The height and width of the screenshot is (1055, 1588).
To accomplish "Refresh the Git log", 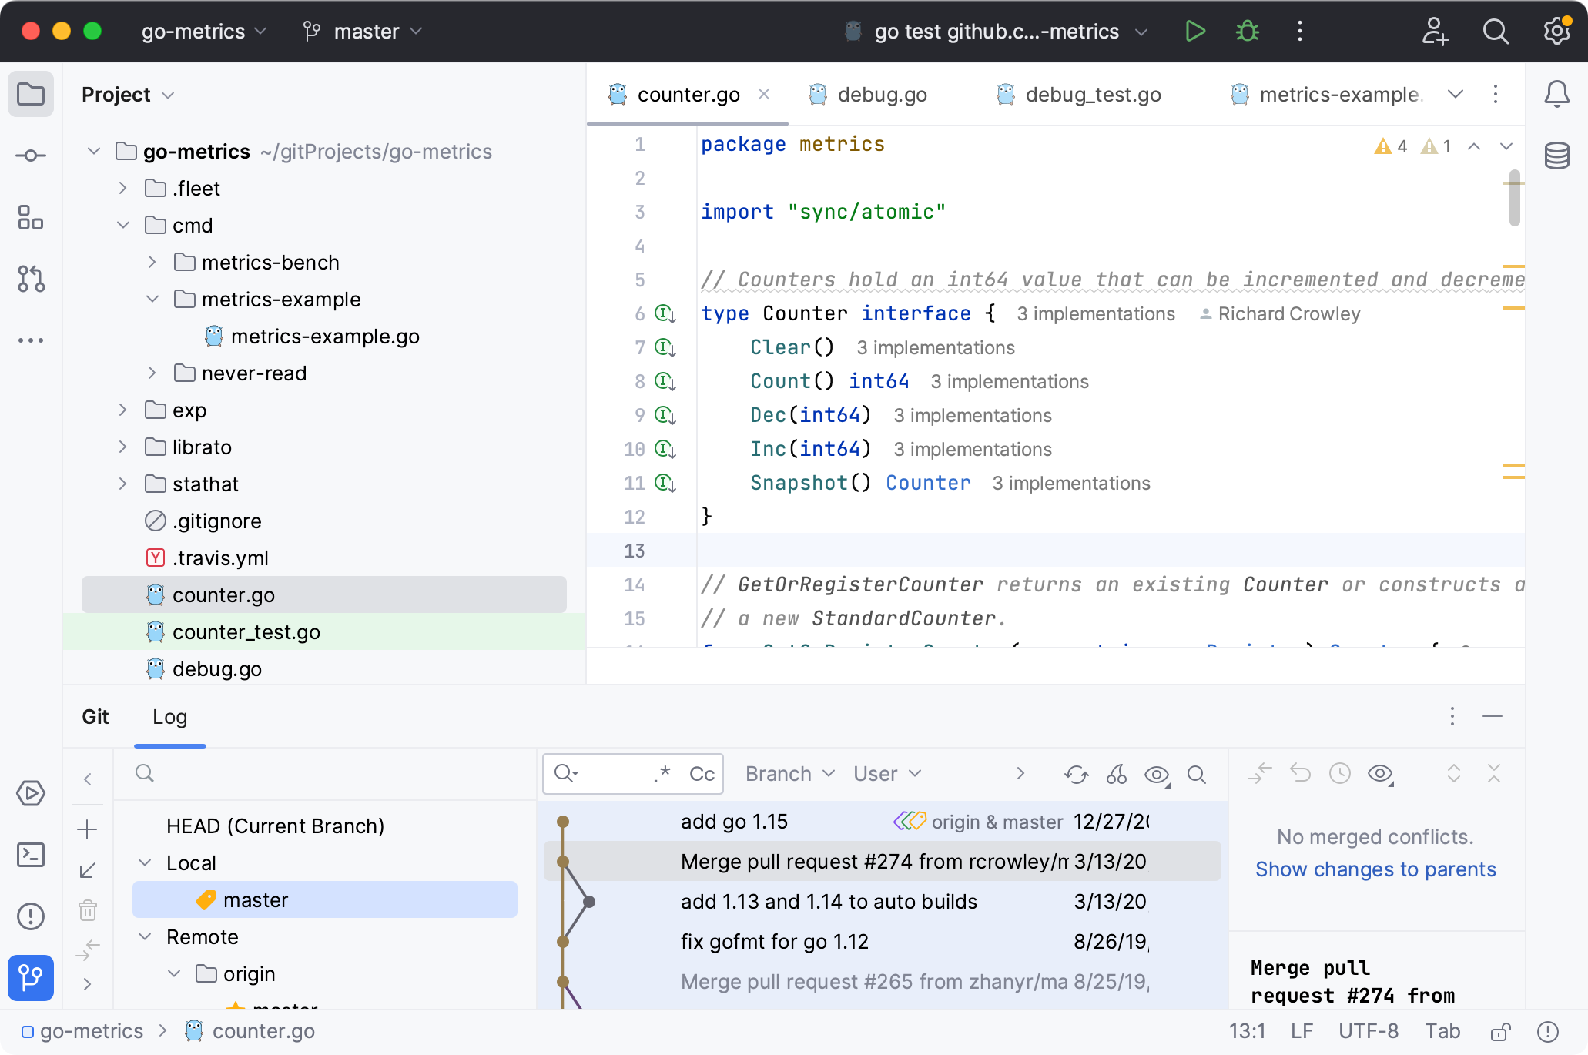I will click(1076, 774).
